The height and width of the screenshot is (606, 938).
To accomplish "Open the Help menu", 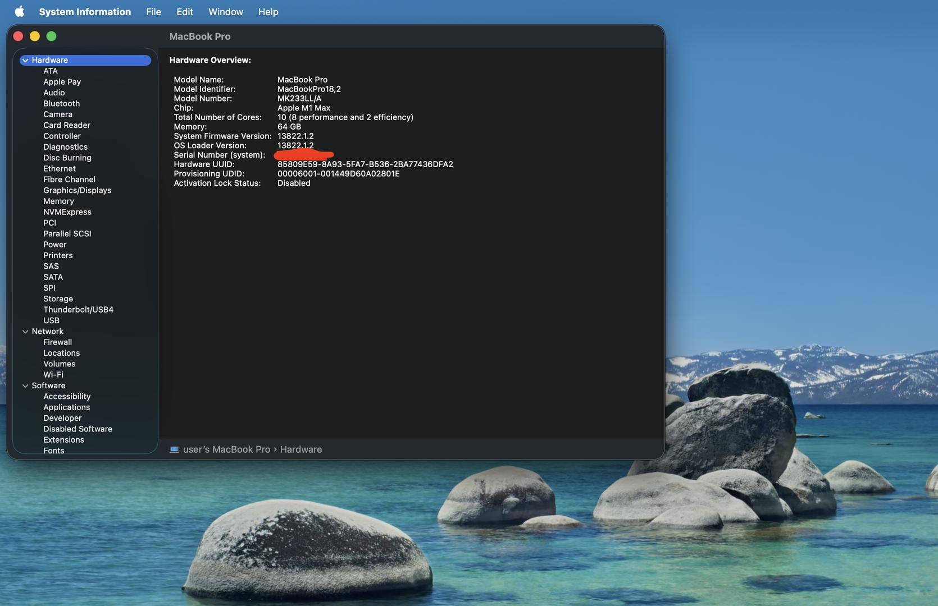I will [x=268, y=12].
